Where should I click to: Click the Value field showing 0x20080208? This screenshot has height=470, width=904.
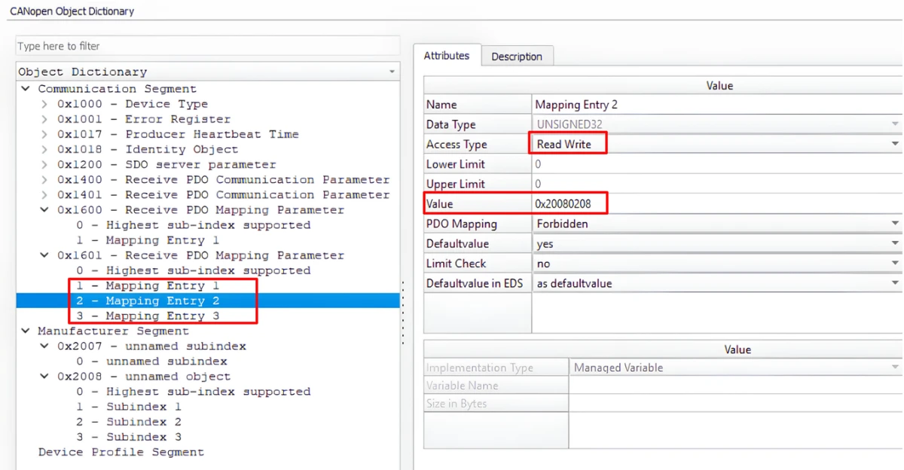click(717, 204)
